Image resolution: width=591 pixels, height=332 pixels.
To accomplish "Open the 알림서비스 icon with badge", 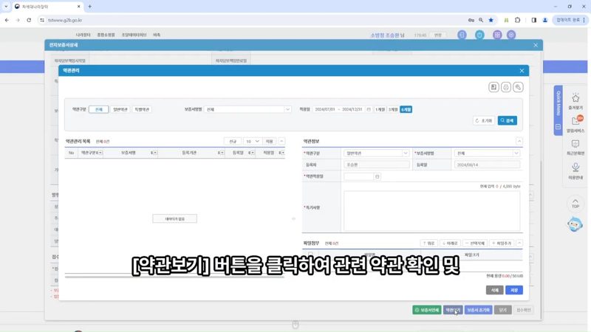I will point(575,121).
